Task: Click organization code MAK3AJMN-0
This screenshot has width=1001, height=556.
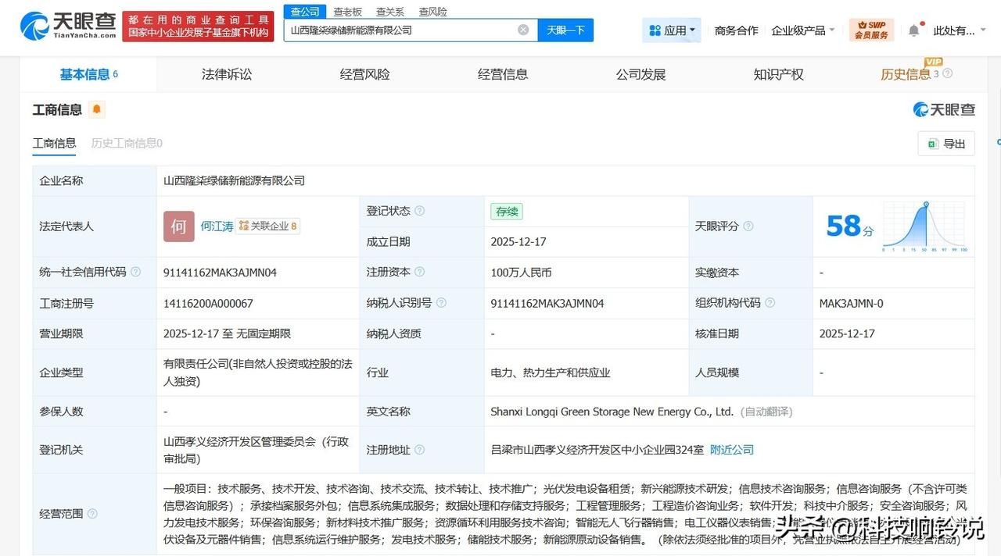Action: coord(851,303)
